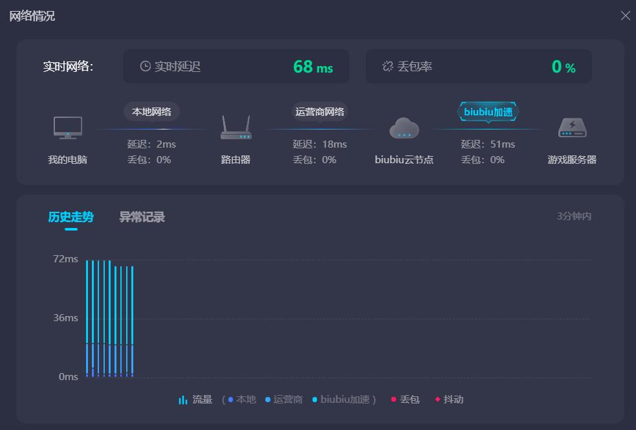
Task: Click the My Computer monitor icon
Action: (67, 128)
